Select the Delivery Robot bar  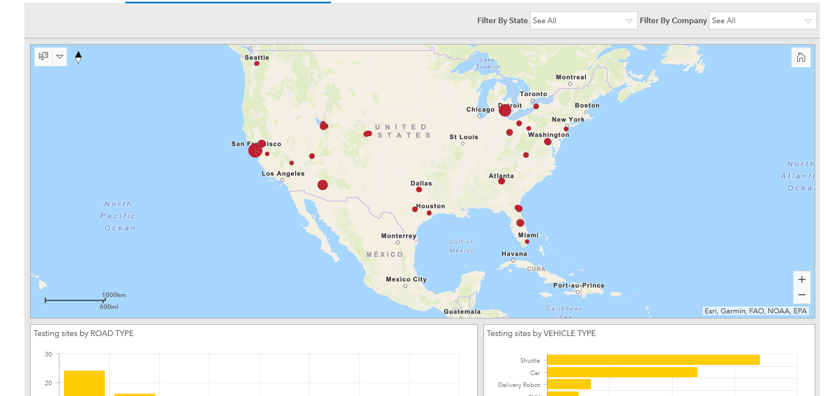tap(569, 384)
